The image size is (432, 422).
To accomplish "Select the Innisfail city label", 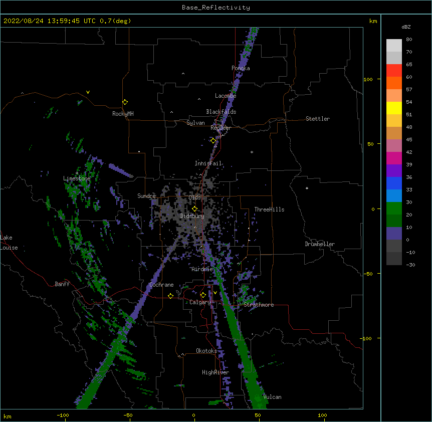I will tap(208, 163).
